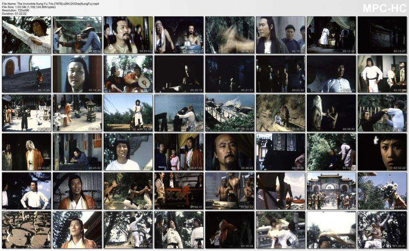Viewport: 409px width, 251px height.
Task: Open the temple gate frame 01:05:34
Action: 331,191
